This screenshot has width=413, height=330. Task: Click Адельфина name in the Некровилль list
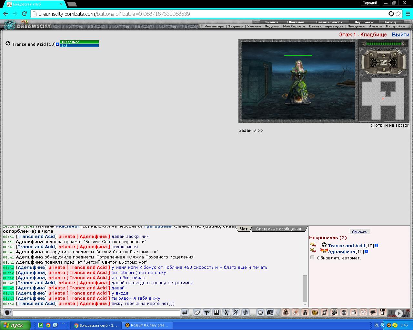342,251
